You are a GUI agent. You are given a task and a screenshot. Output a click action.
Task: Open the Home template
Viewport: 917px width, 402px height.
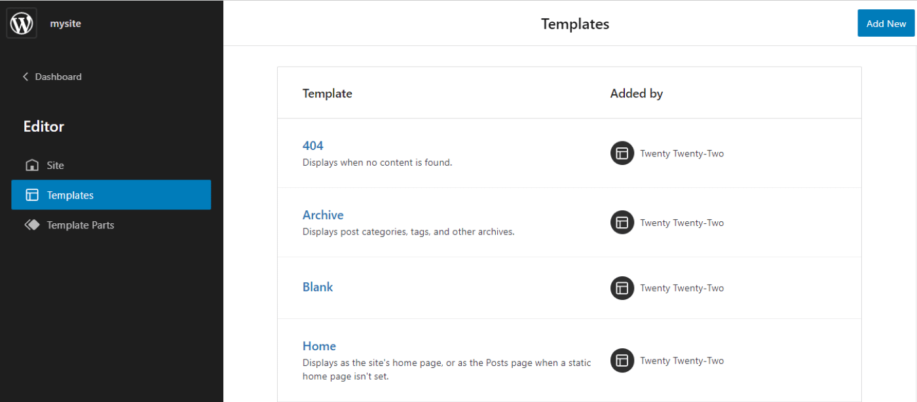pos(319,346)
